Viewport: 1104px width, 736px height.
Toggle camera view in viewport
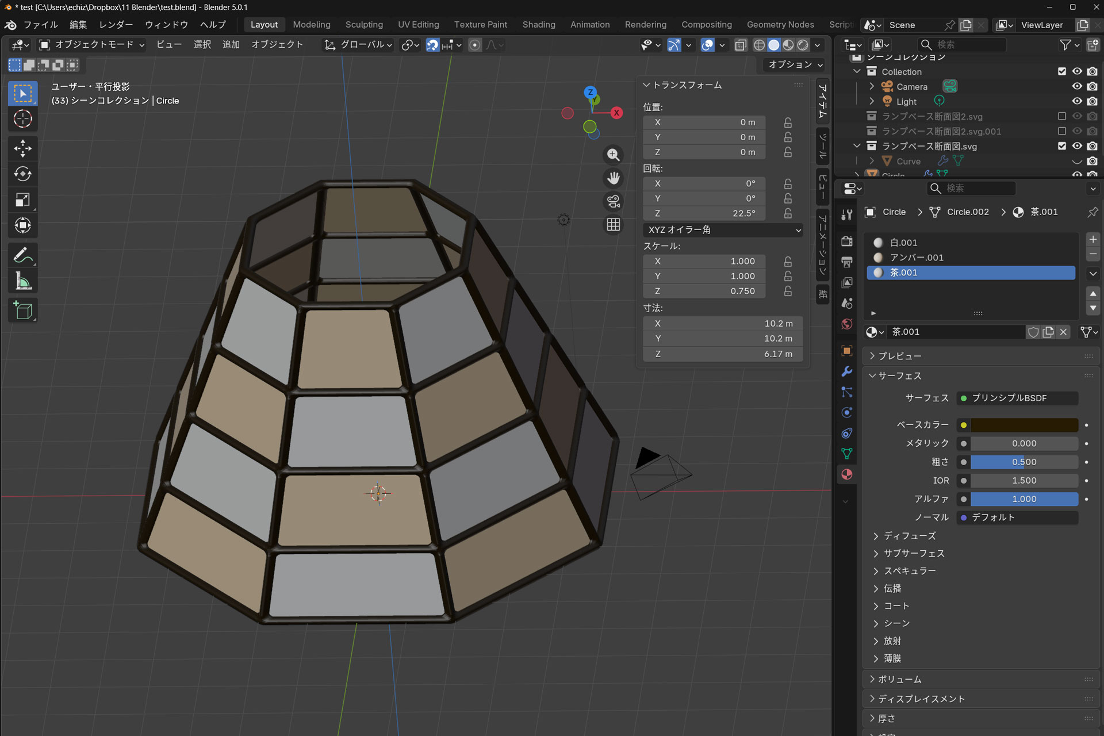(614, 201)
